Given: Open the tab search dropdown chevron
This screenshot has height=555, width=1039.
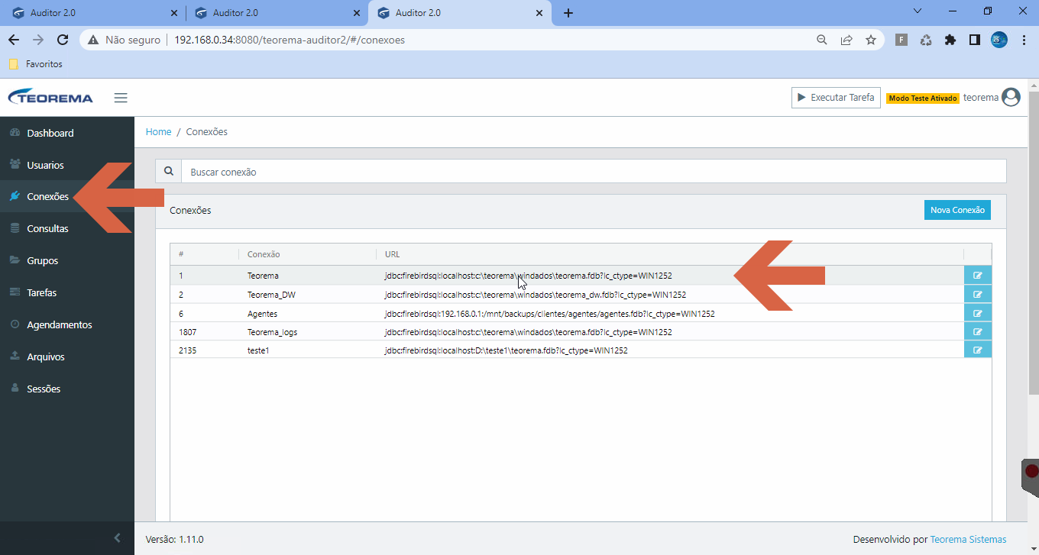Looking at the screenshot, I should tap(918, 11).
